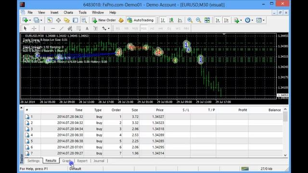Select the M15 timeframe button
This screenshot has height=173, width=308.
click(135, 28)
